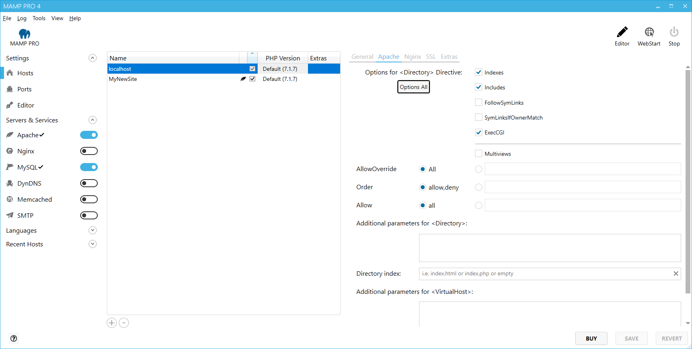Image resolution: width=692 pixels, height=349 pixels.
Task: Open the File menu
Action: (x=7, y=18)
